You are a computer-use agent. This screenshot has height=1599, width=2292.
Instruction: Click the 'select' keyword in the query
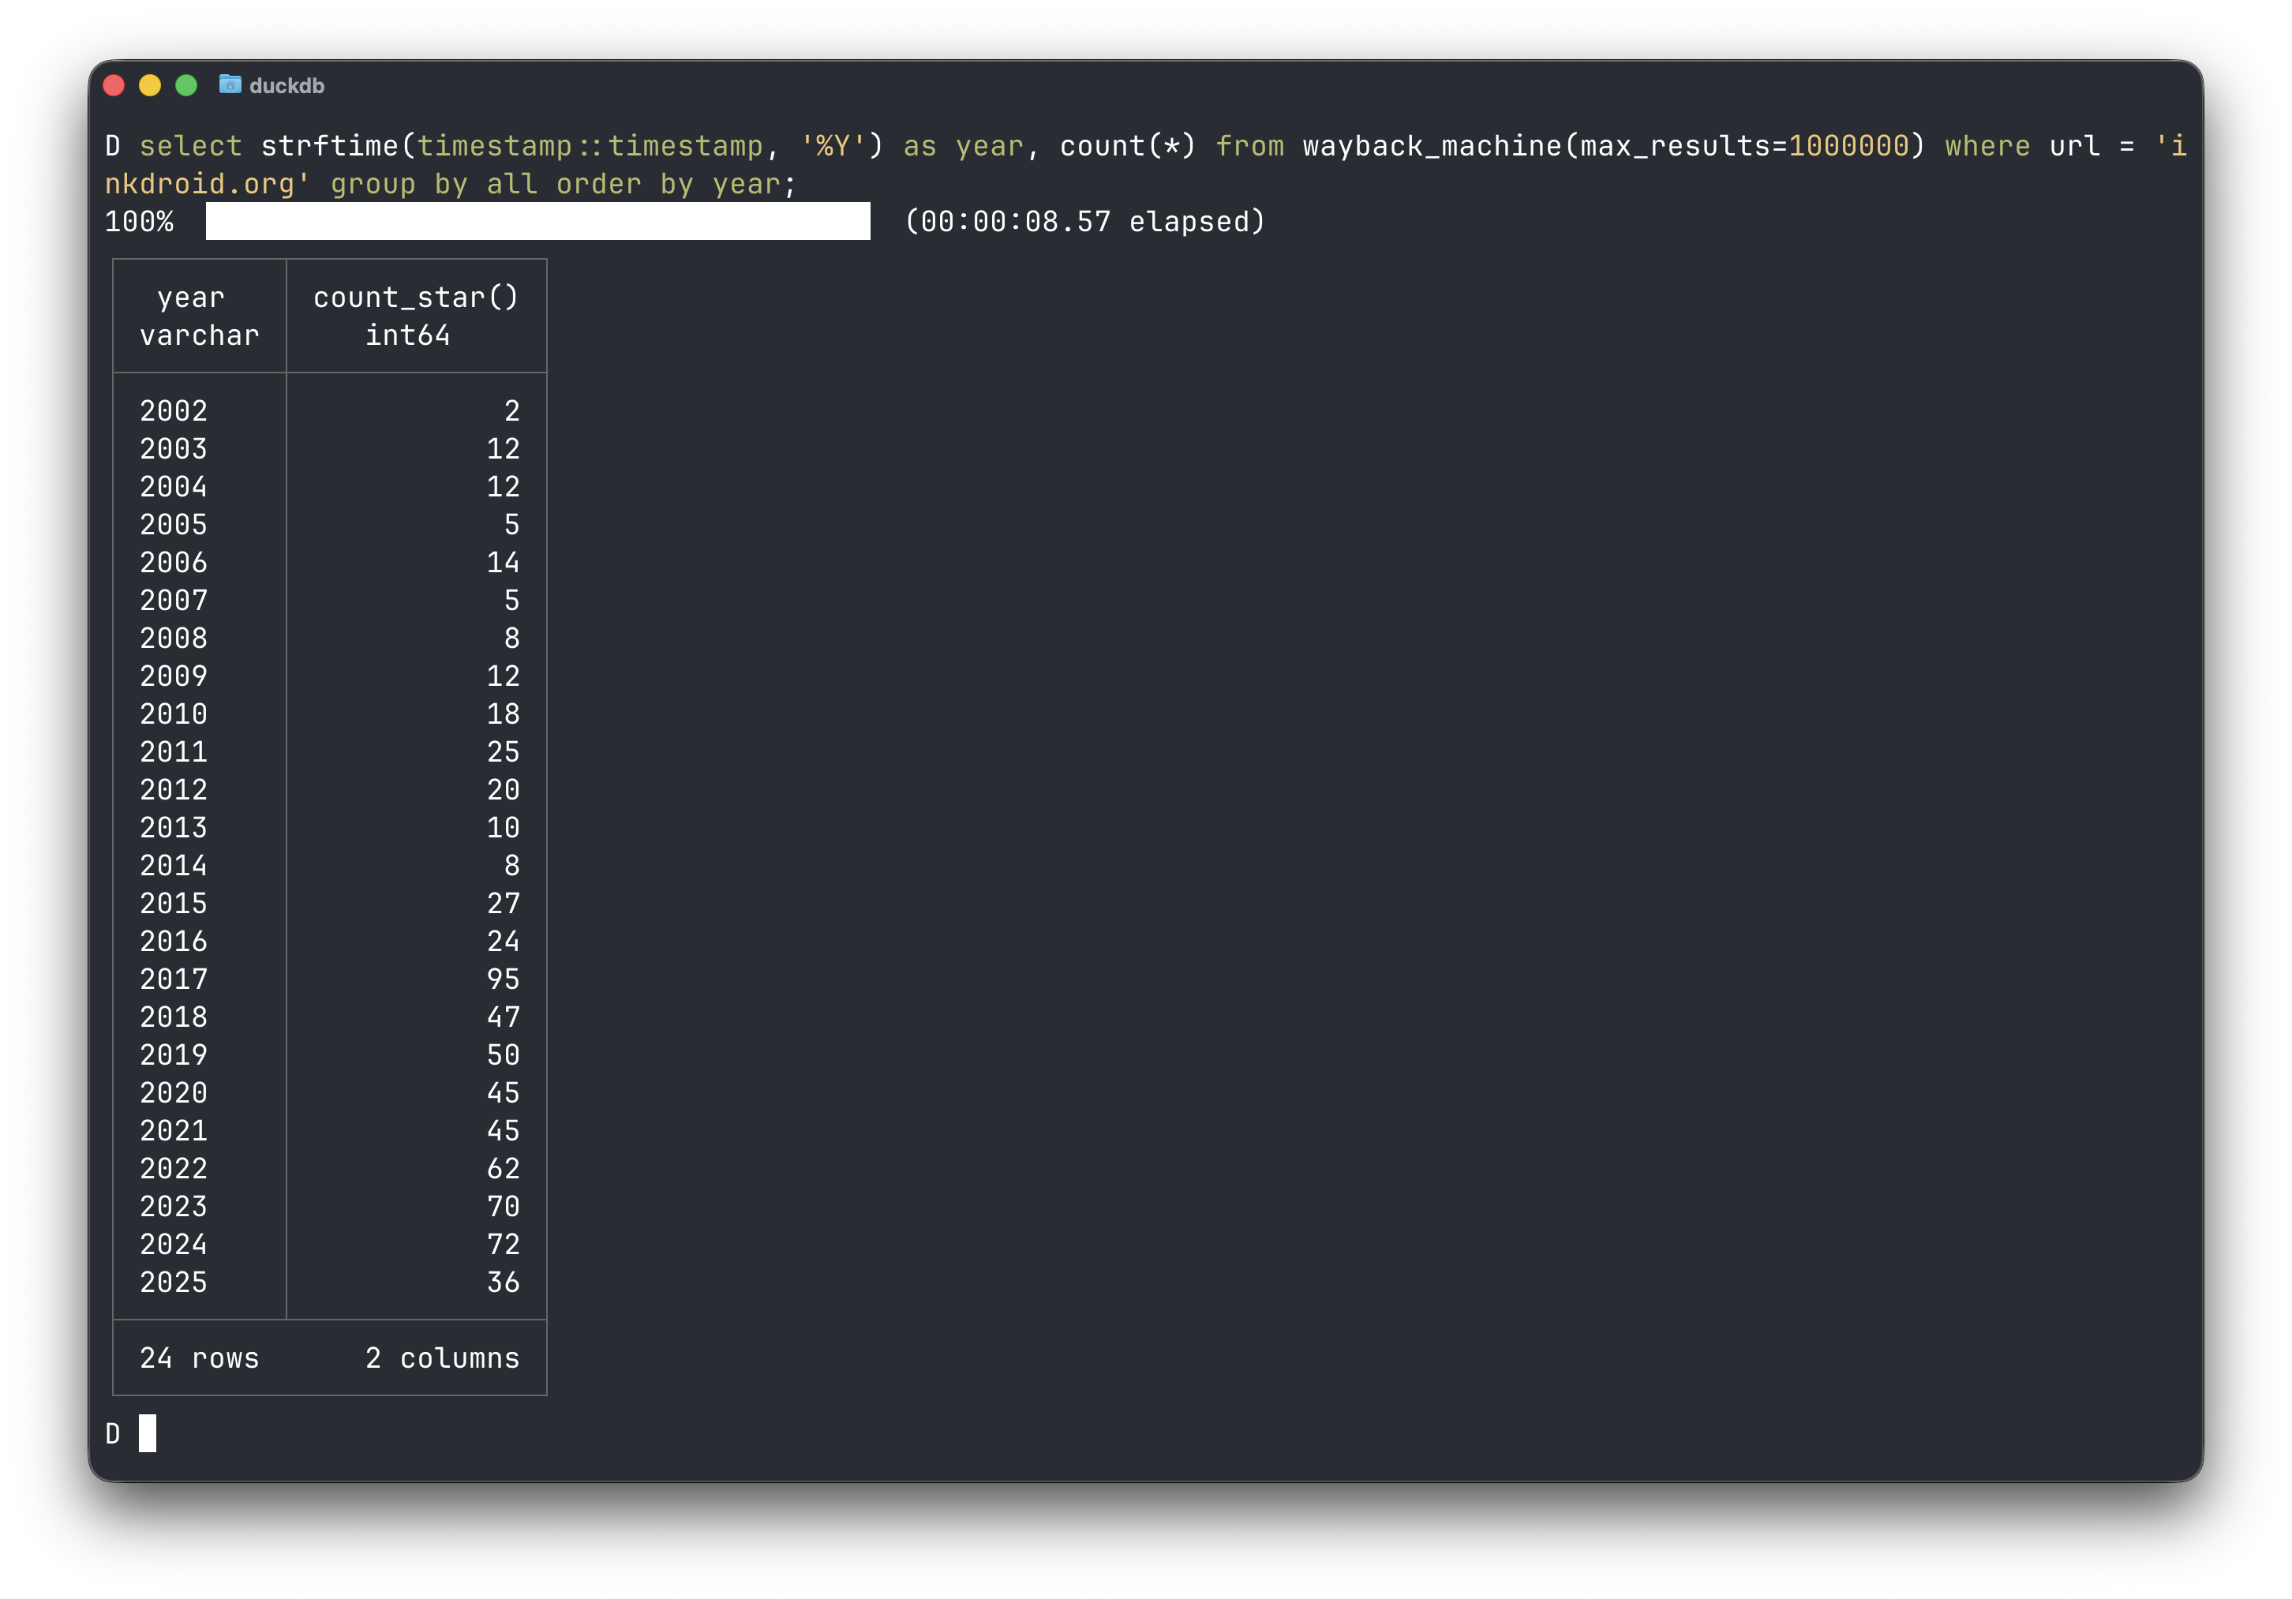click(x=191, y=147)
